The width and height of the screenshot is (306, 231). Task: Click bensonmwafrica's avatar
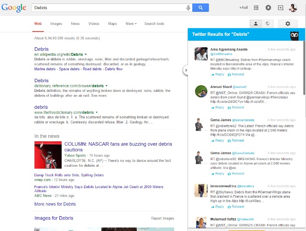[x=201, y=190]
